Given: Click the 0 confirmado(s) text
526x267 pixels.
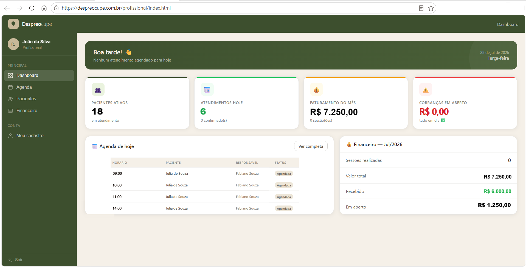Looking at the screenshot, I should [214, 120].
